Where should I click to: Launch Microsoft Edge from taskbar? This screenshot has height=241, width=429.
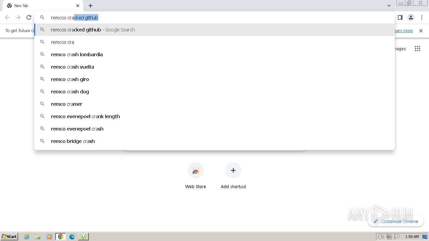[x=72, y=237]
